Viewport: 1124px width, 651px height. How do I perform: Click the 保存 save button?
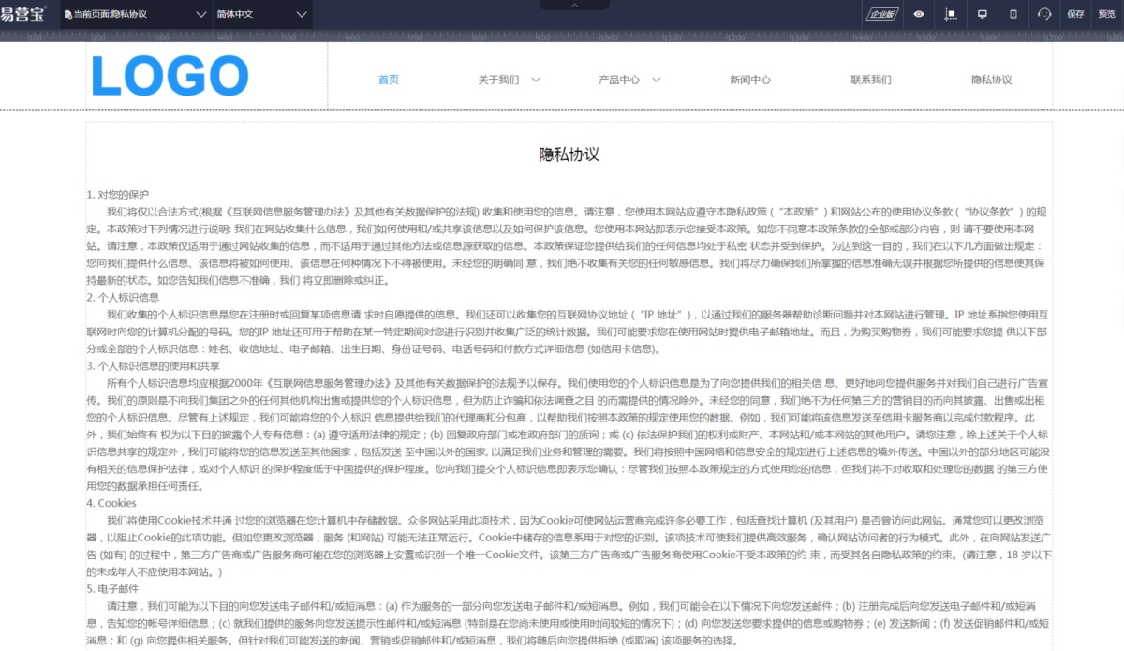coord(1075,14)
